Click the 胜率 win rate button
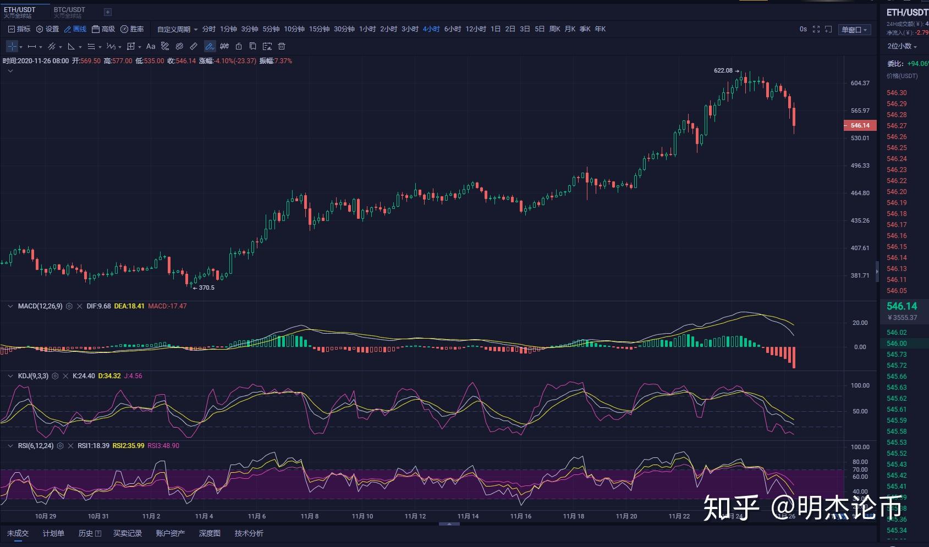Screen dimensions: 929x547 coord(132,29)
